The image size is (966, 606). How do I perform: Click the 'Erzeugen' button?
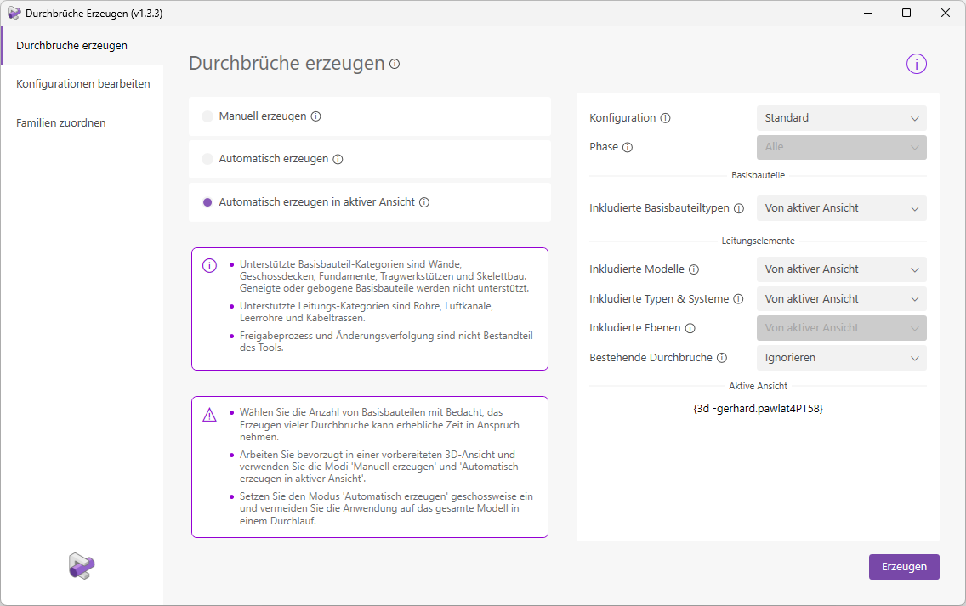(904, 566)
